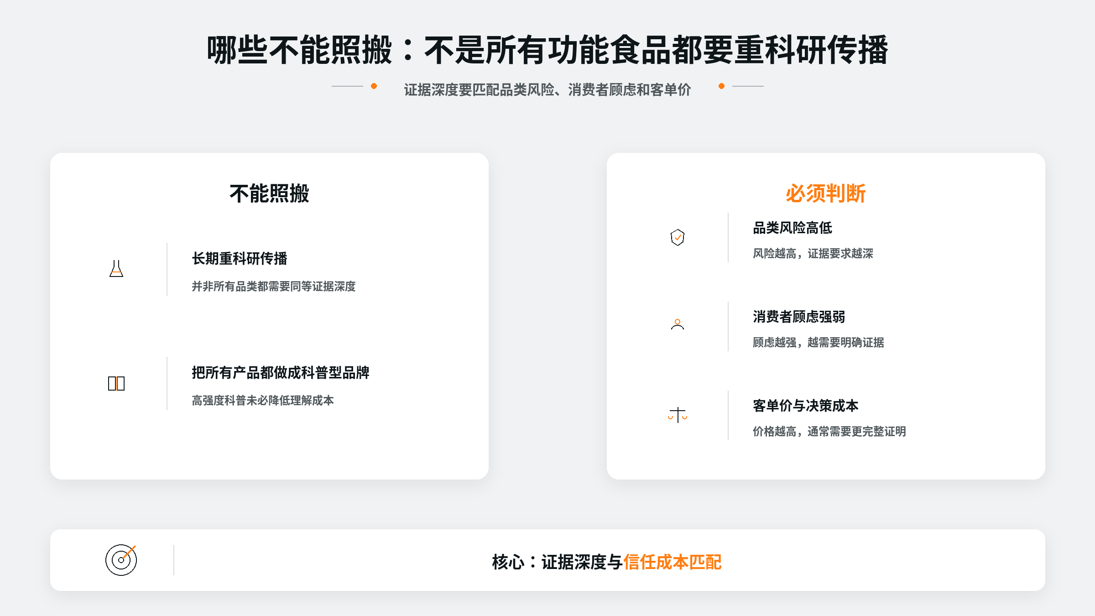Select the text 把所有产品都做成科普型品牌
The image size is (1095, 616).
(x=281, y=372)
